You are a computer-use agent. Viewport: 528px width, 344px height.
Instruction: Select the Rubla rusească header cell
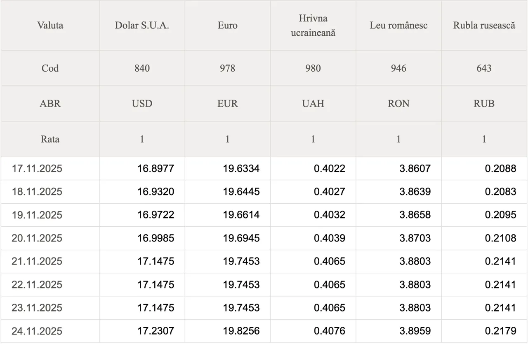click(x=484, y=26)
